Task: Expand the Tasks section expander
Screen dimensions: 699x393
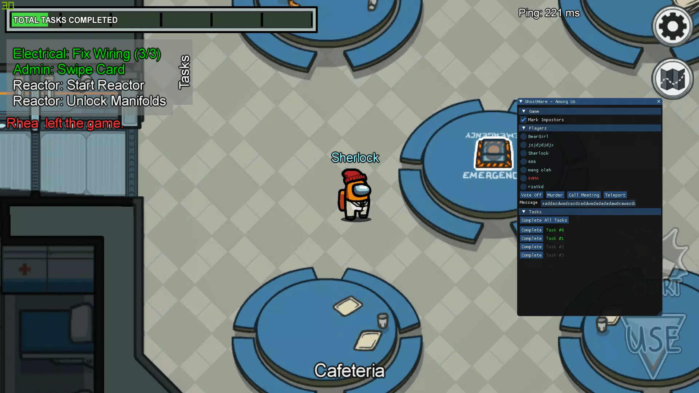Action: 523,211
